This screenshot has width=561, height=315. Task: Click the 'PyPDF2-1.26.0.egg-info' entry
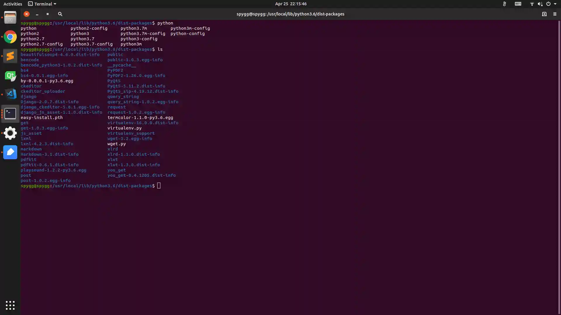coord(136,76)
